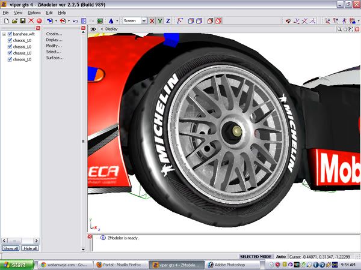Open the Options menu
This screenshot has height=270, width=361.
(x=34, y=12)
